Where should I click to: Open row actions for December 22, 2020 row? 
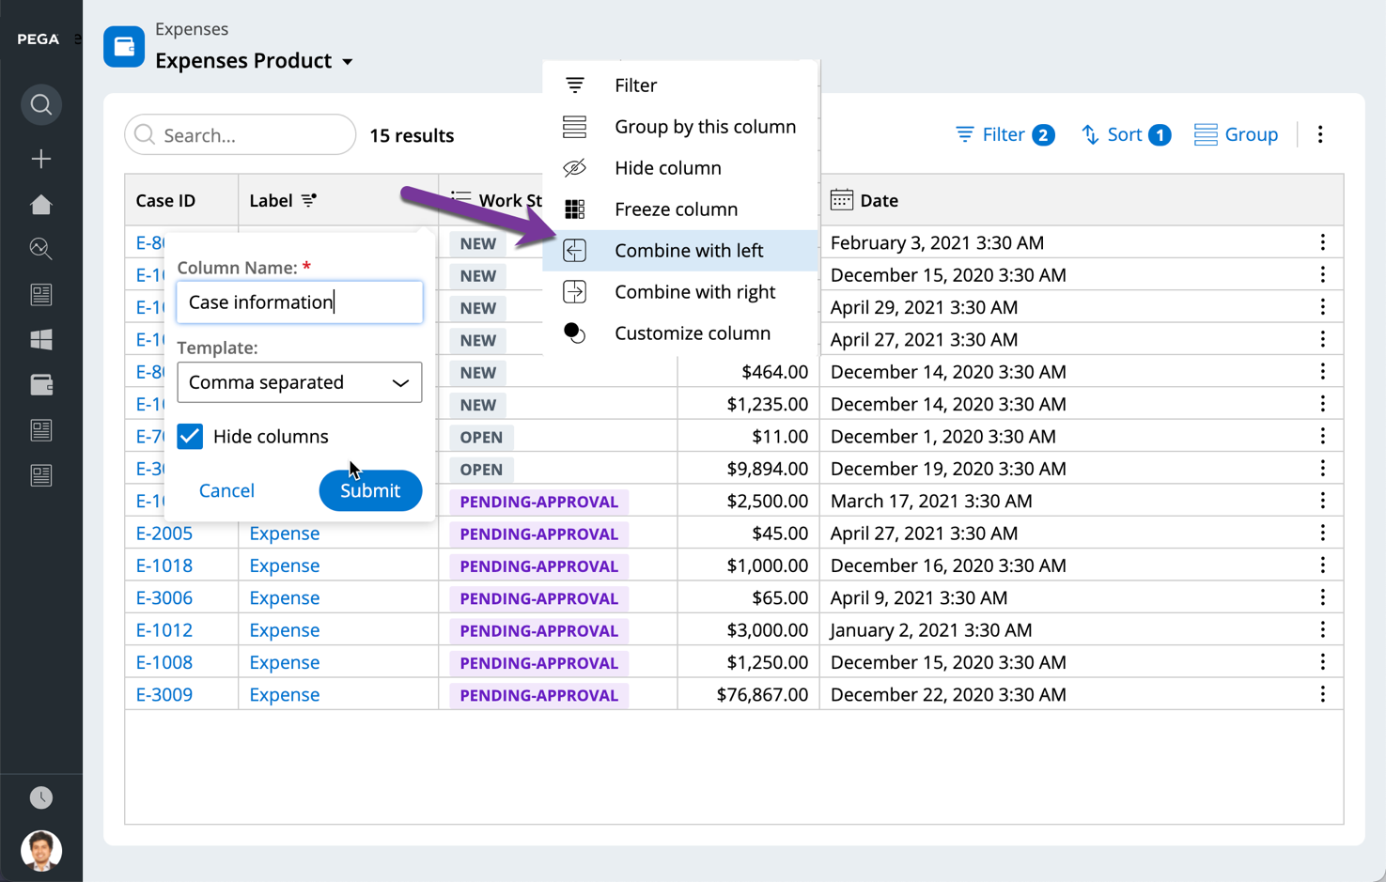tap(1322, 694)
